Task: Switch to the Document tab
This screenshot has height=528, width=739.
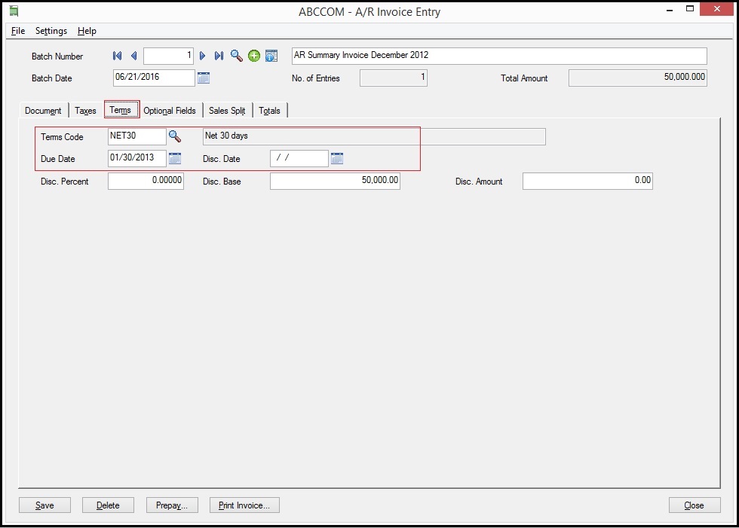Action: [43, 111]
